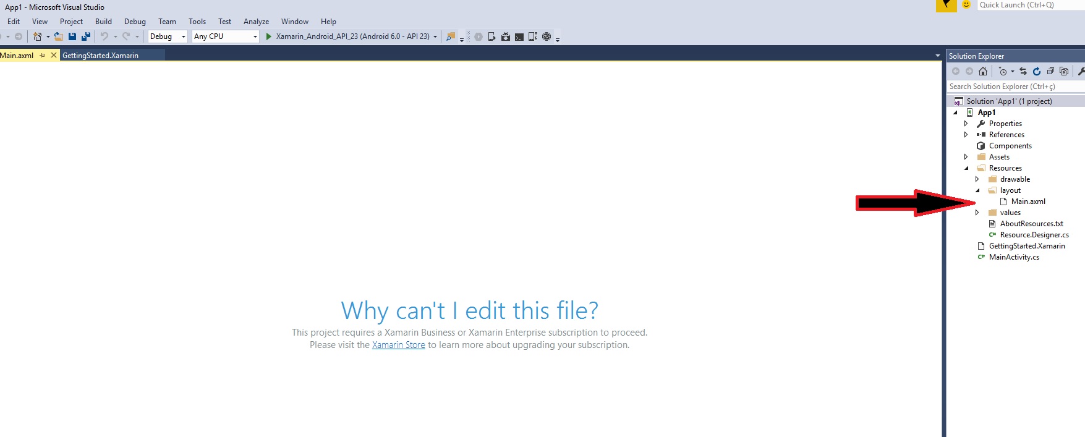Click the Pending Changes Filter clock icon

(x=1003, y=71)
